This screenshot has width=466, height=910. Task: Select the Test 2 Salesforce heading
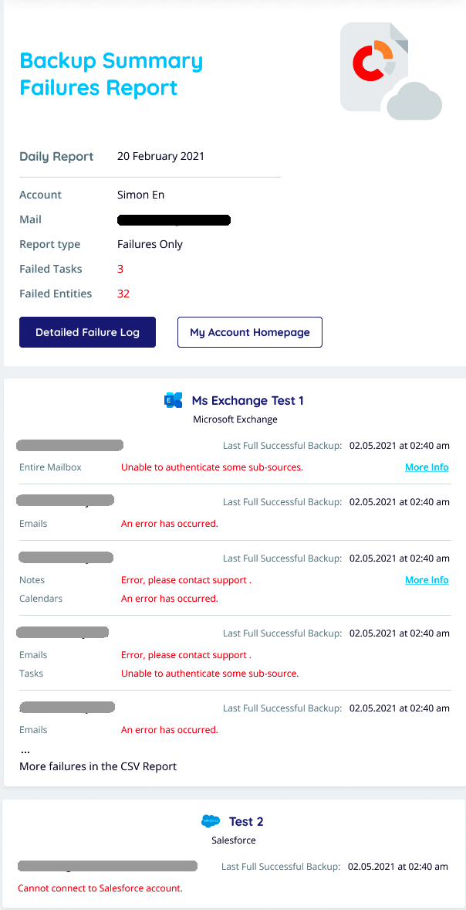(x=246, y=821)
